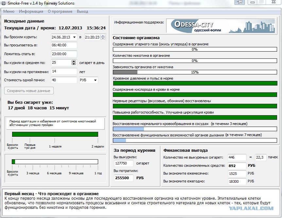Screen dimensions: 282x218
Task: Click the nicotine amount 0% progress bar
Action: coord(195,61)
